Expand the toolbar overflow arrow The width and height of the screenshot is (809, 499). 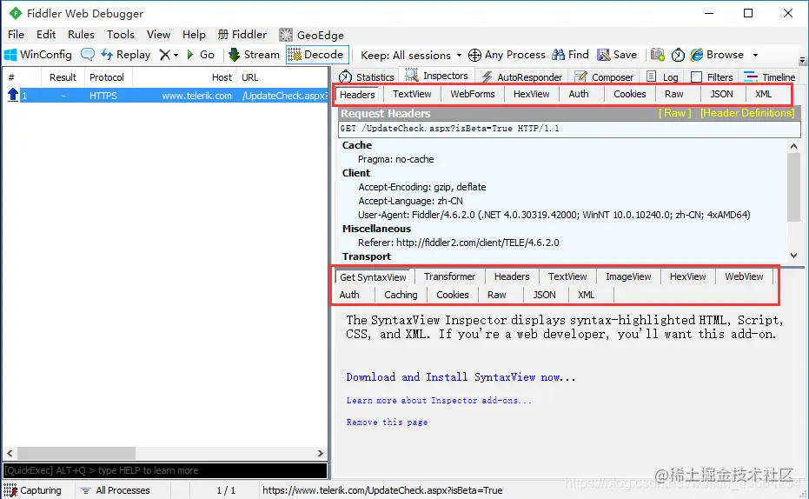(x=802, y=60)
